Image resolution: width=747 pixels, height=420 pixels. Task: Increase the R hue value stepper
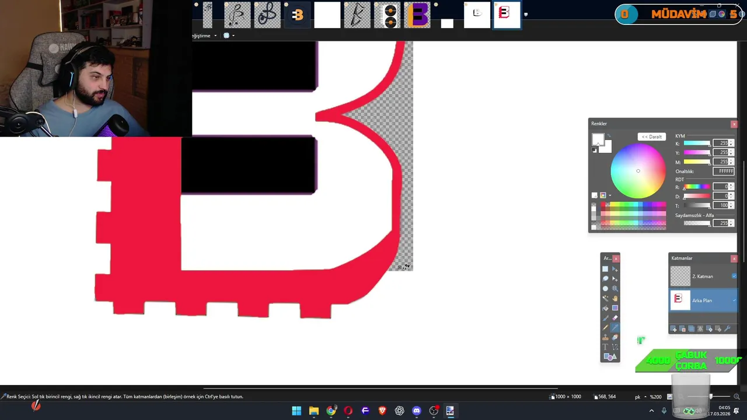[x=731, y=185]
